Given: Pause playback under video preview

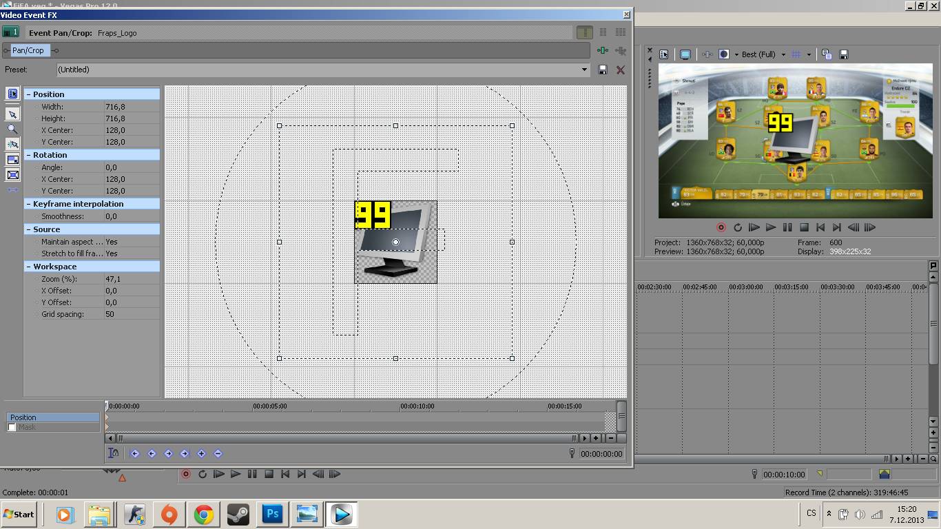Looking at the screenshot, I should [787, 227].
